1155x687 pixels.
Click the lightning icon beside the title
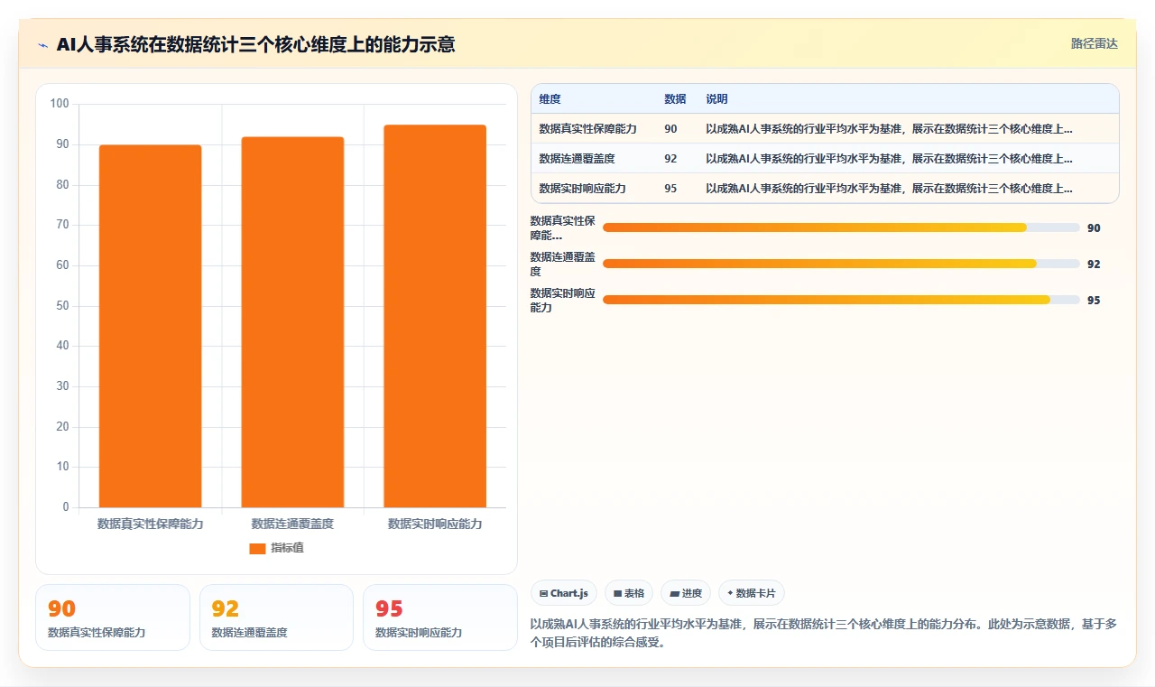(43, 44)
